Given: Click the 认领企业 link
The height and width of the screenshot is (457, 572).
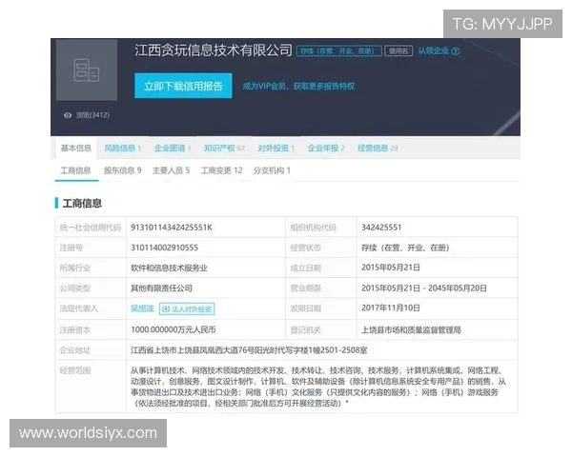Looking at the screenshot, I should pos(434,50).
